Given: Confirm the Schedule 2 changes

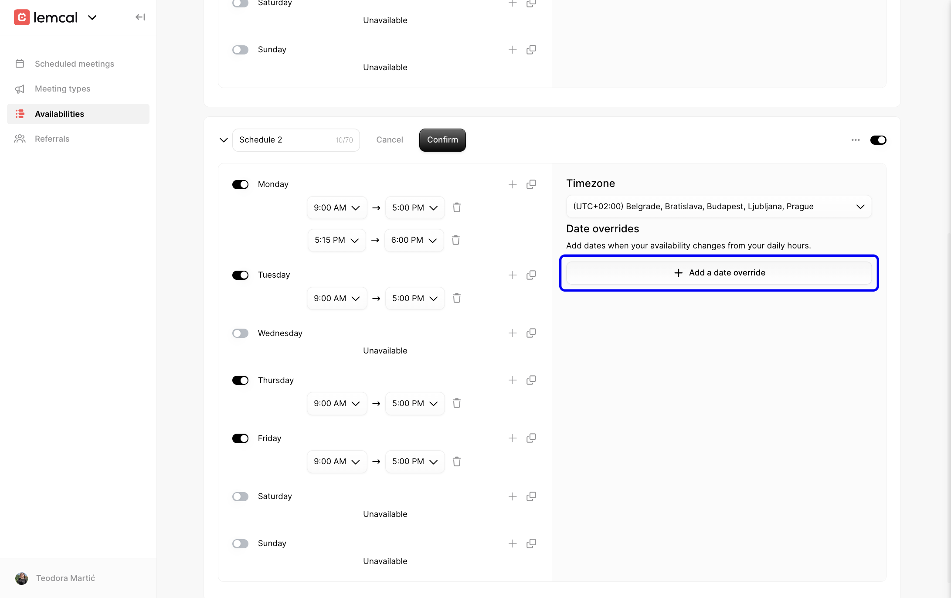Looking at the screenshot, I should point(442,140).
